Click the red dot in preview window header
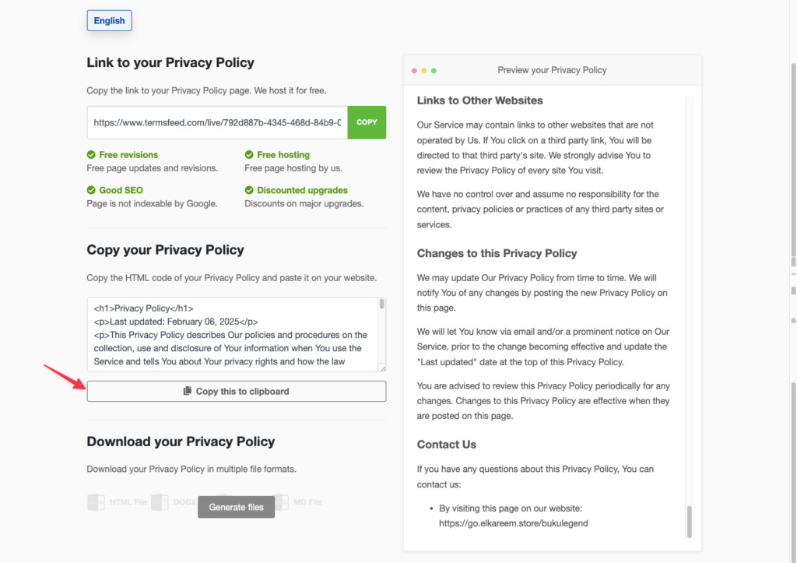The image size is (797, 563). (x=414, y=71)
